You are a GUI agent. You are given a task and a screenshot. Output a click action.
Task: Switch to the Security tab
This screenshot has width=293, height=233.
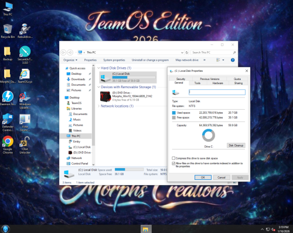180,79
